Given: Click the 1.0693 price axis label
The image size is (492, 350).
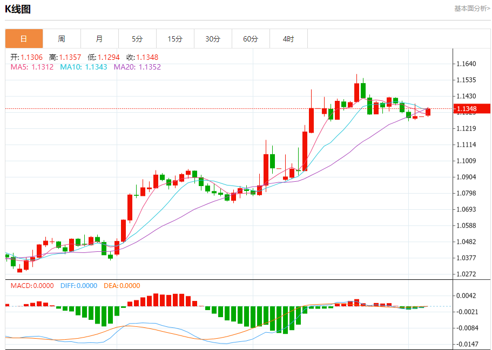Looking at the screenshot, I should (466, 209).
